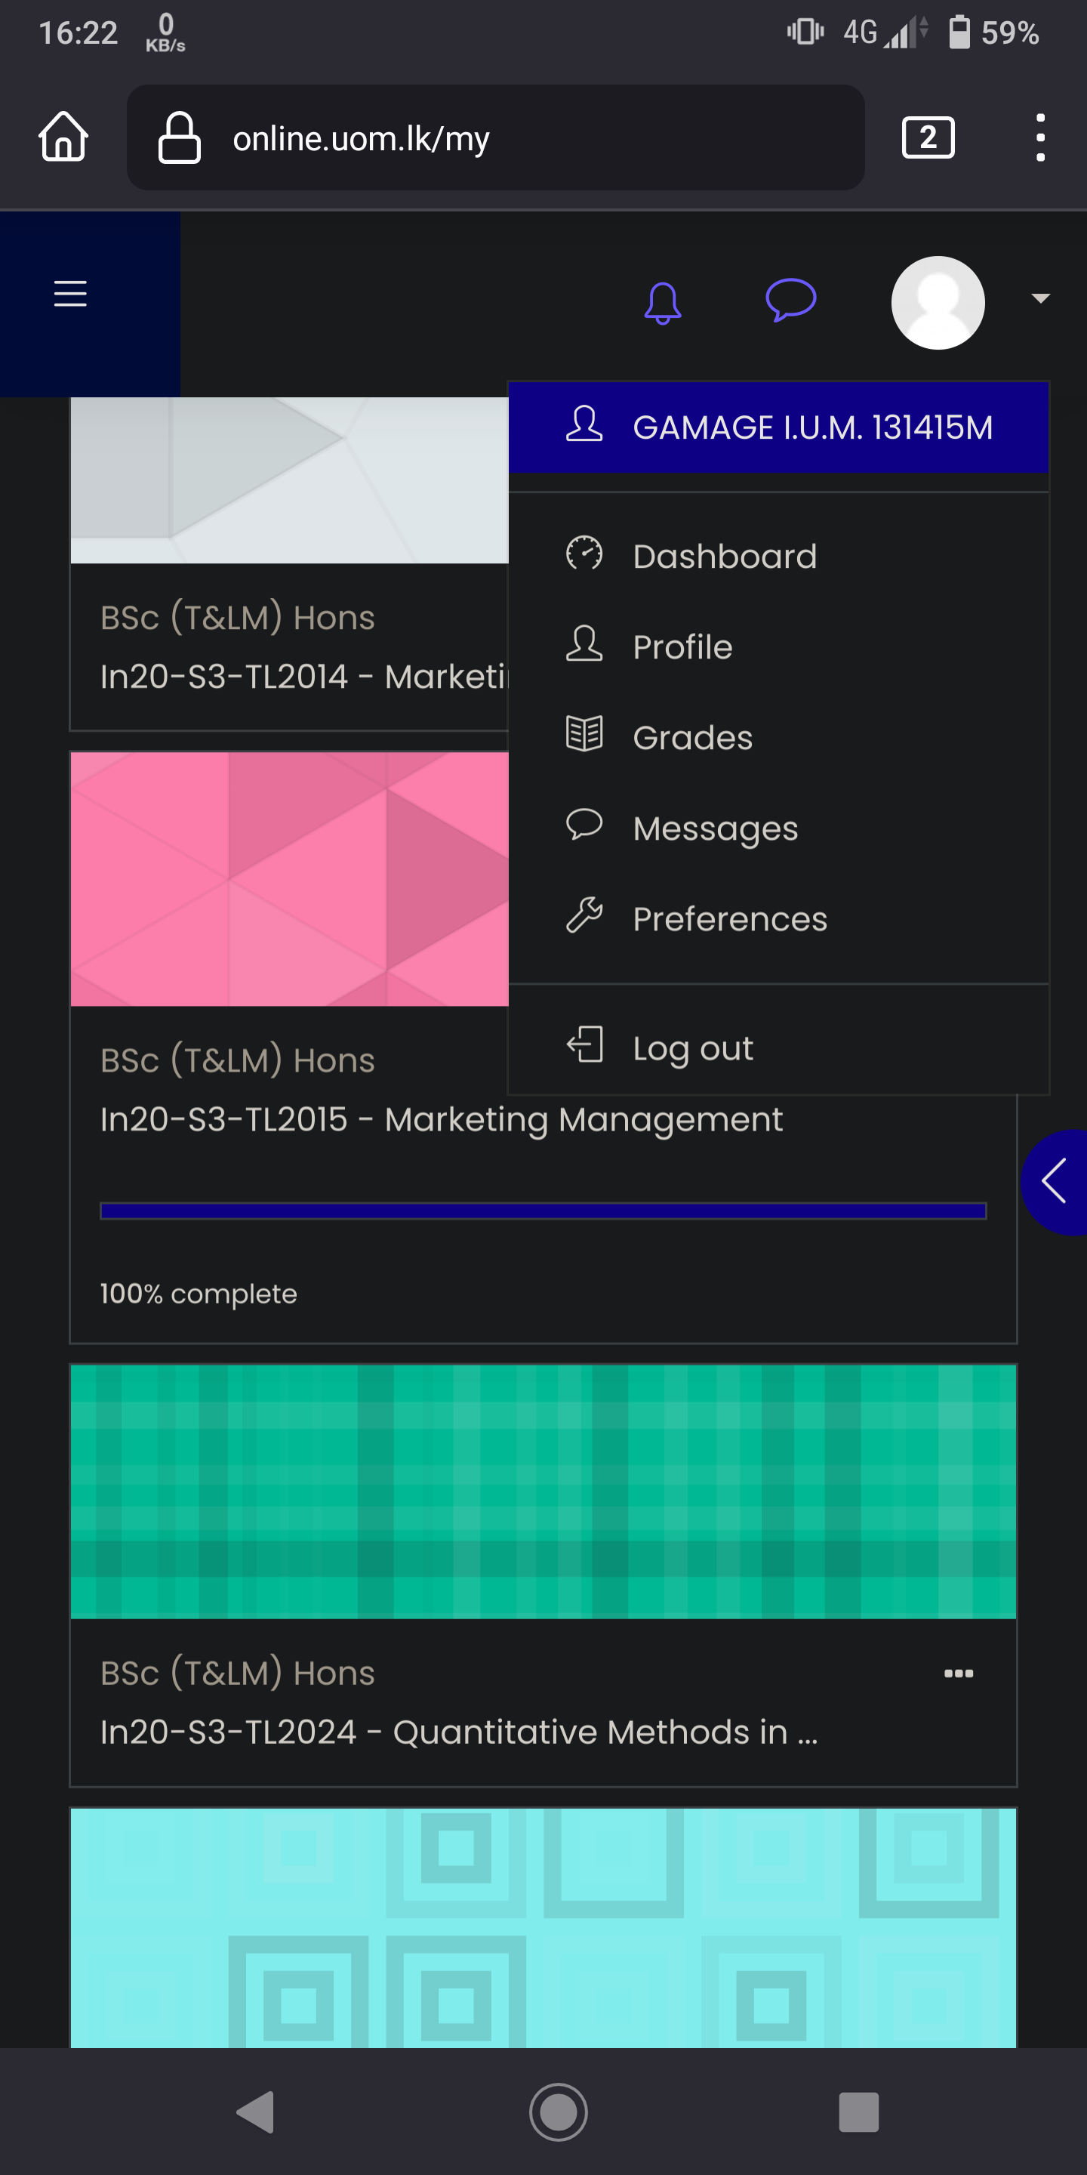Open Preferences from user menu
The width and height of the screenshot is (1087, 2175).
pyautogui.click(x=778, y=918)
